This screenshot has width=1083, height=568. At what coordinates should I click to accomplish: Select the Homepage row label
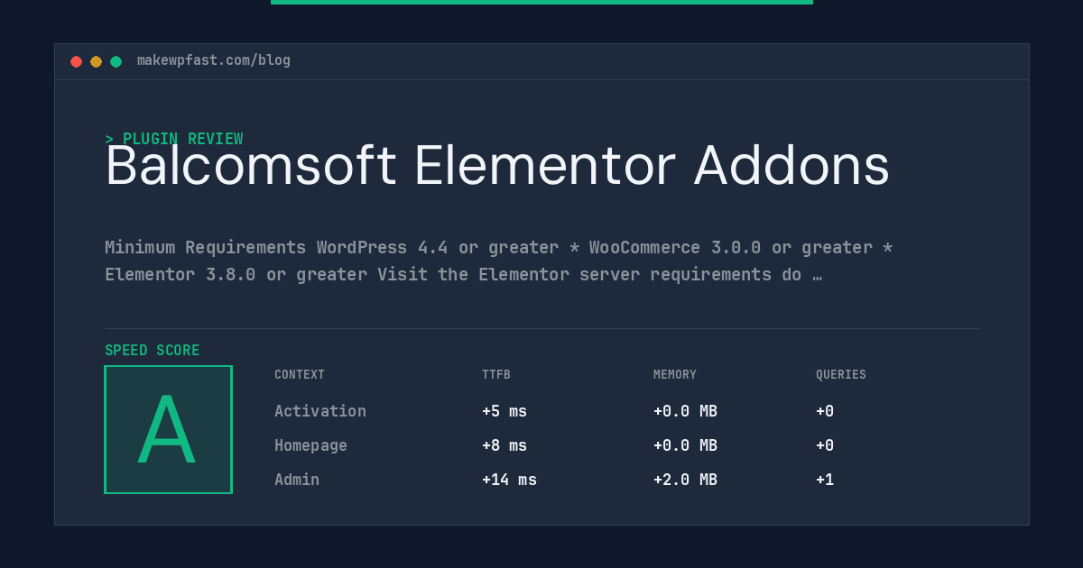(x=310, y=445)
